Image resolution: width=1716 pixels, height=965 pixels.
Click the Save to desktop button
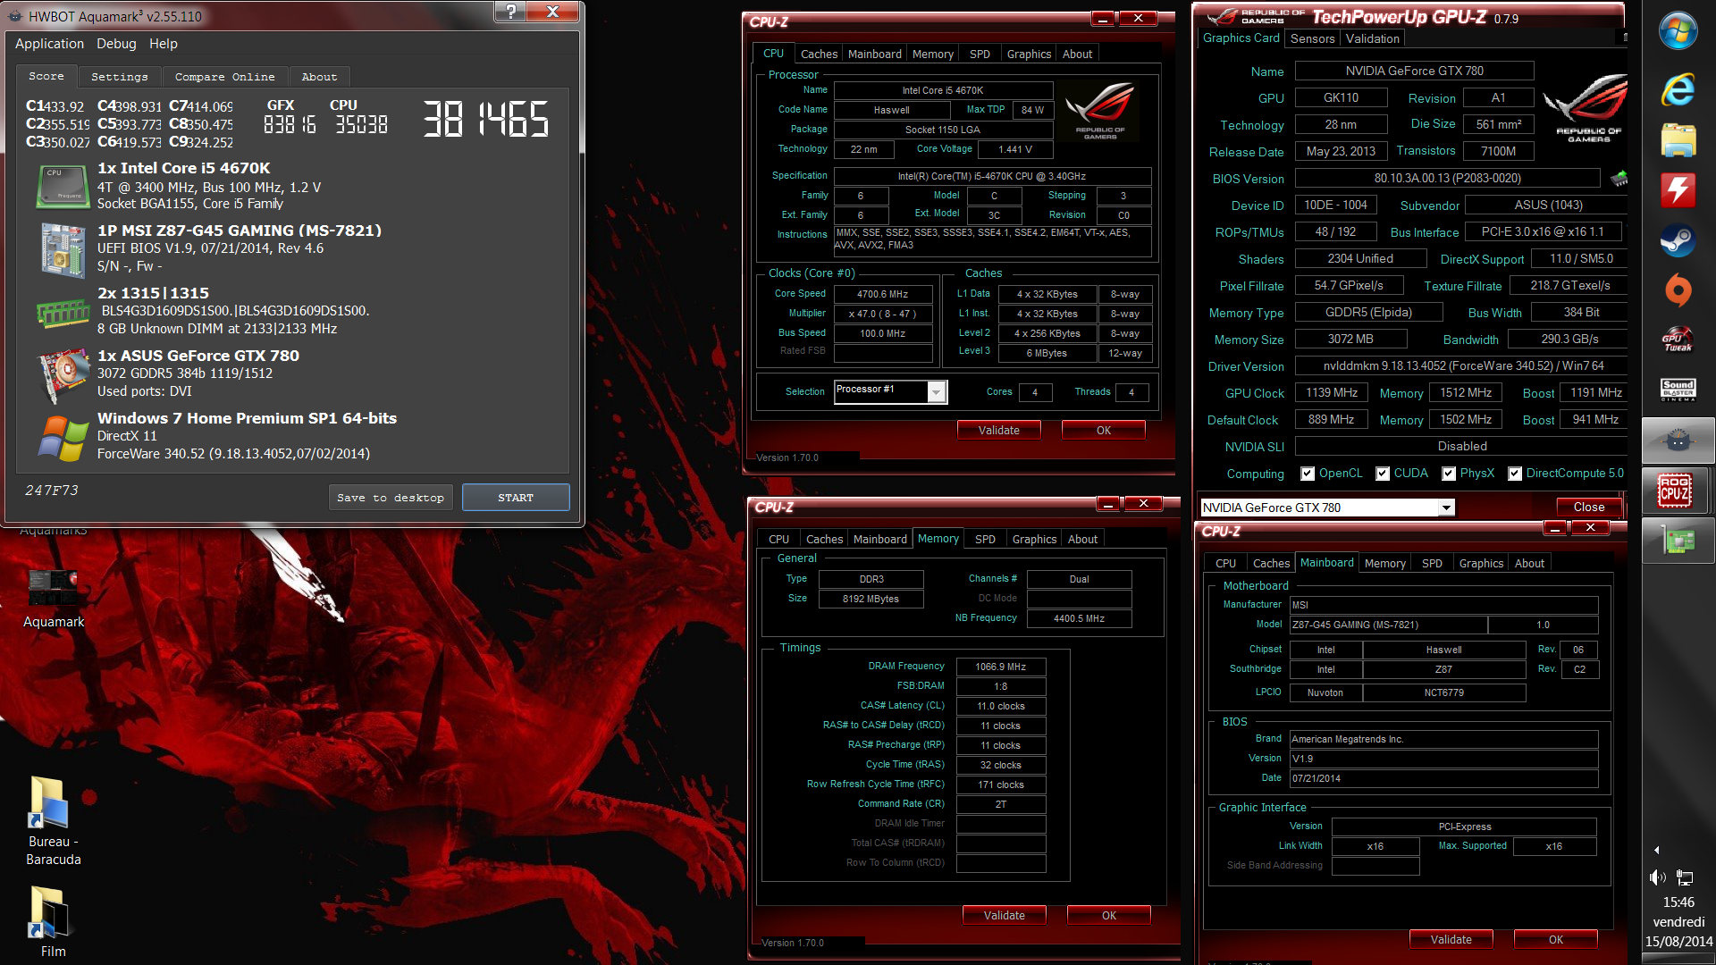tap(391, 498)
